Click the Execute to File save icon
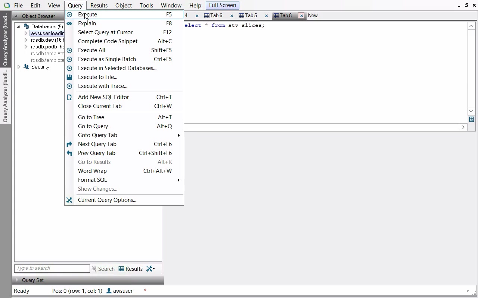478x298 pixels. [x=69, y=77]
